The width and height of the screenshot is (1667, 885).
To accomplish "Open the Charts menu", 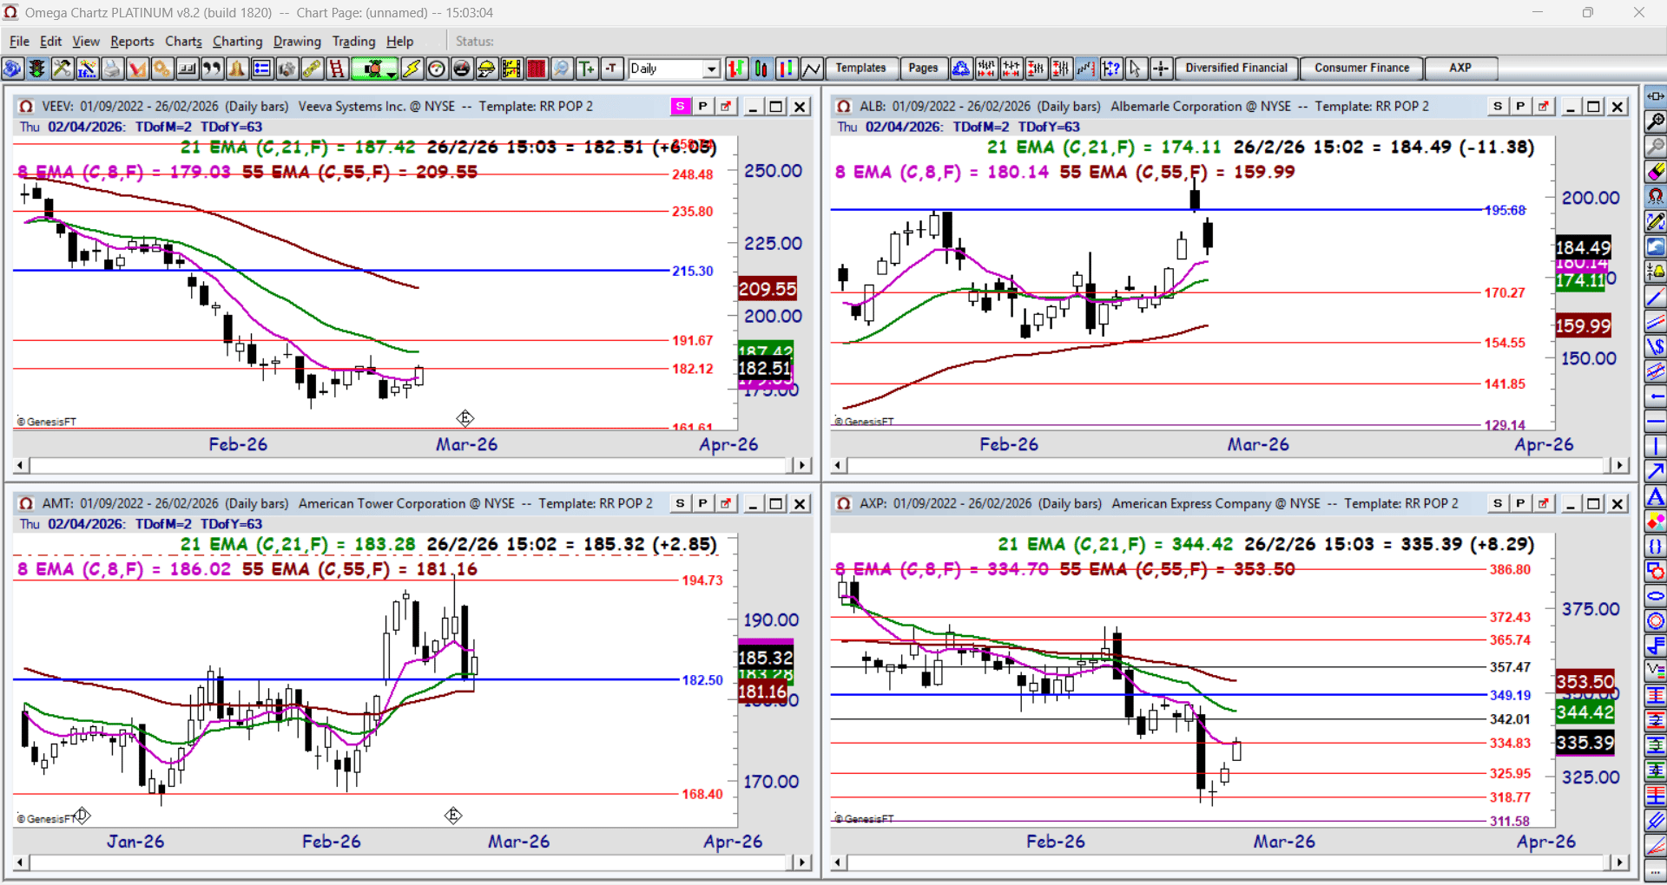I will (183, 41).
